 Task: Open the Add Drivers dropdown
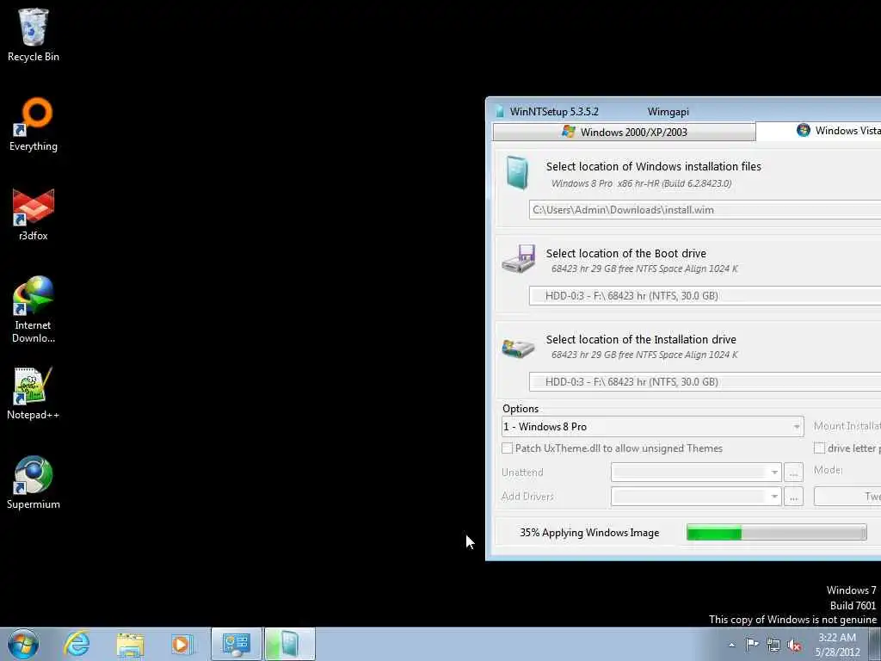[x=696, y=497]
